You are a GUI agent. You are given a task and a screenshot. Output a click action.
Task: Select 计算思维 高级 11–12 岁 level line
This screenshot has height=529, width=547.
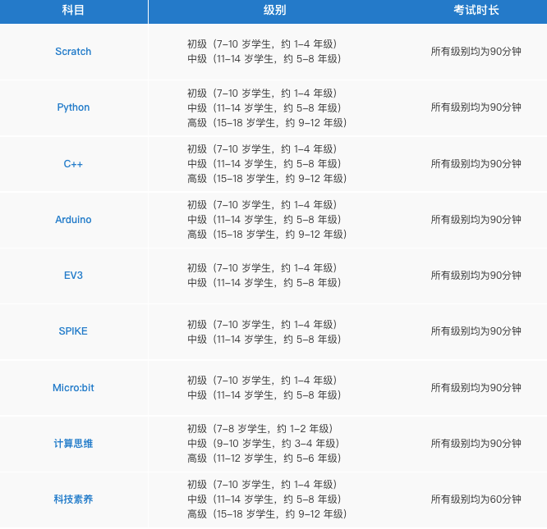point(264,458)
